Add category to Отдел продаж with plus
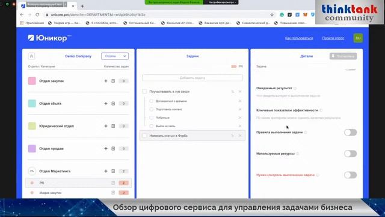 106,149
